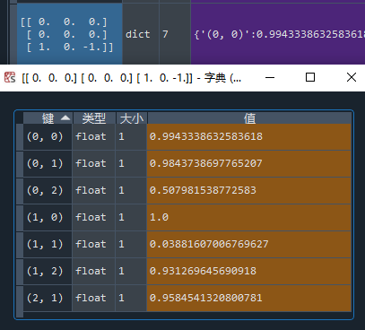Select the array key cell in the background table
The image size is (365, 330).
[x=70, y=34]
